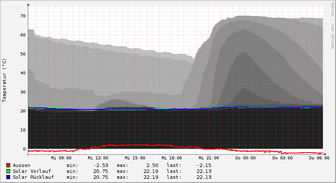The height and width of the screenshot is (183, 336).
Task: Click the green Solar Vorlauf legend swatch
Action: pyautogui.click(x=8, y=171)
